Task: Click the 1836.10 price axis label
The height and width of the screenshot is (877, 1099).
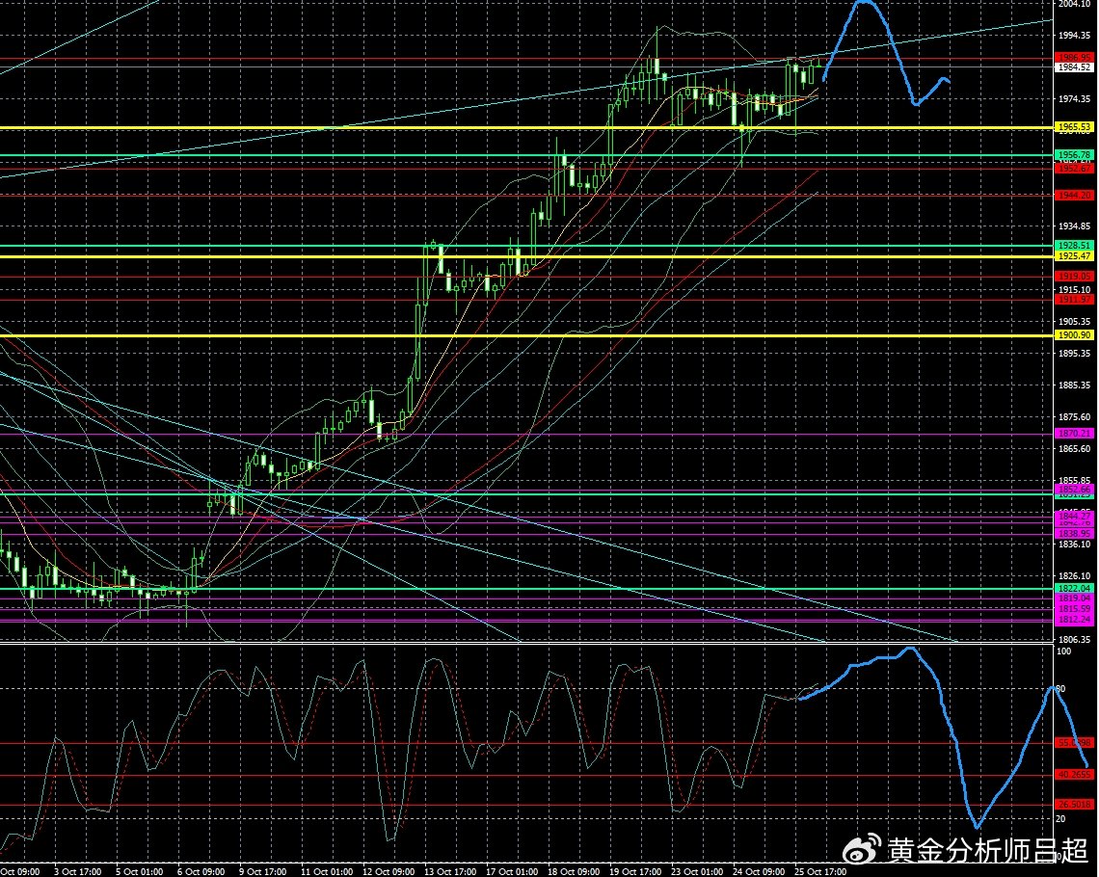Action: pos(1075,545)
